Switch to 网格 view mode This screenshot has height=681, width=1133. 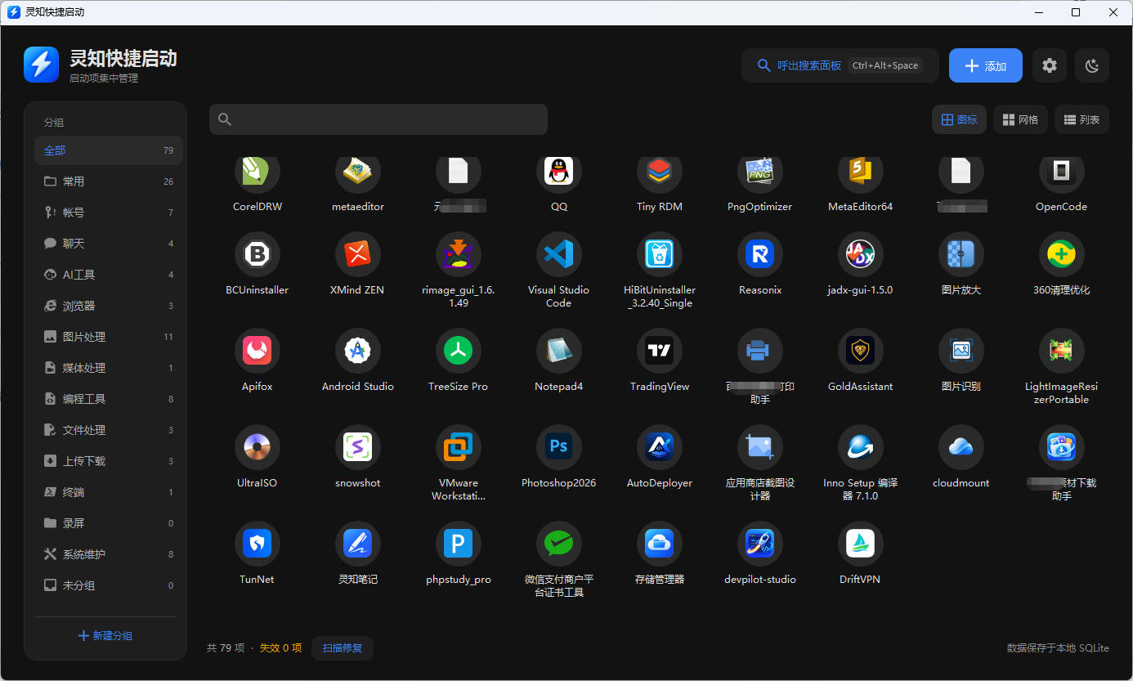1021,119
